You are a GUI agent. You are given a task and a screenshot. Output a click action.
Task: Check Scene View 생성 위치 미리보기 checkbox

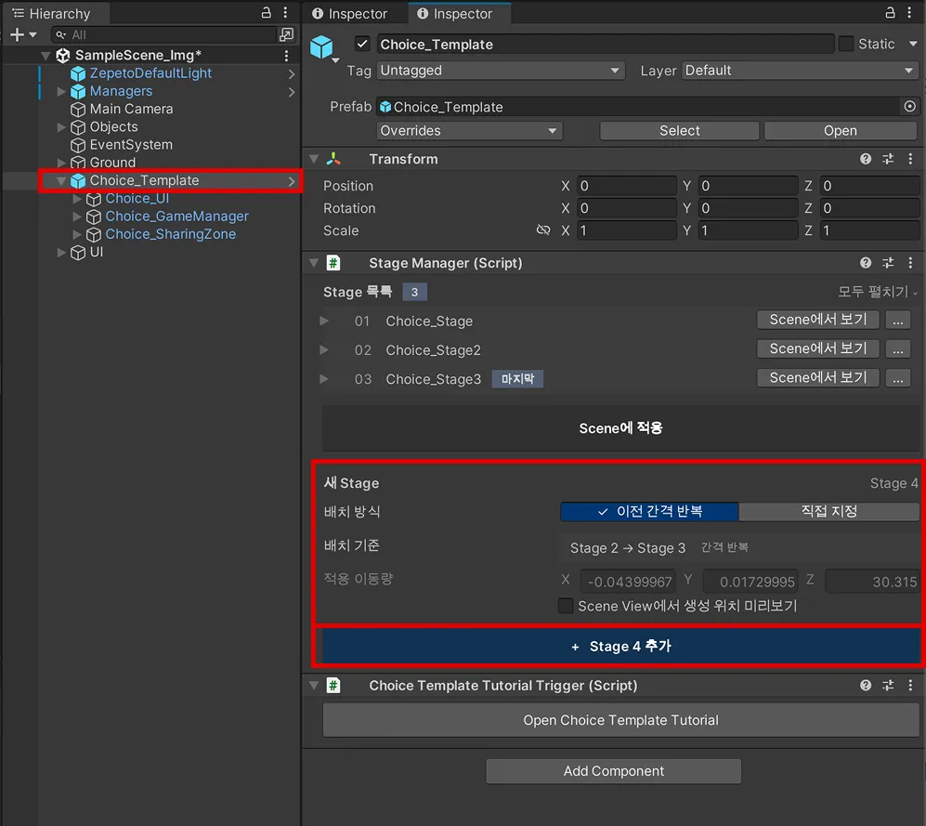(566, 606)
